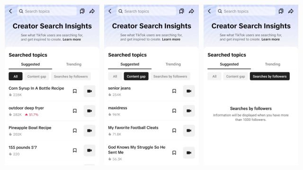Create a video for the senior jeans topic
The width and height of the screenshot is (303, 170).
pos(189,91)
